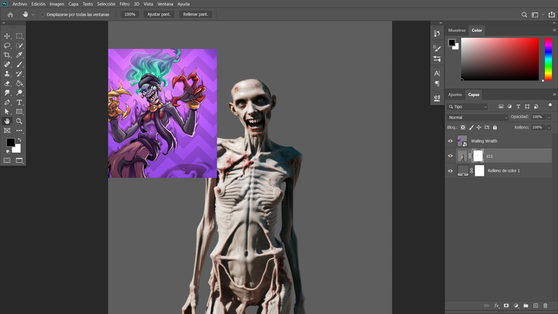
Task: Open the Archivo menu
Action: click(20, 4)
